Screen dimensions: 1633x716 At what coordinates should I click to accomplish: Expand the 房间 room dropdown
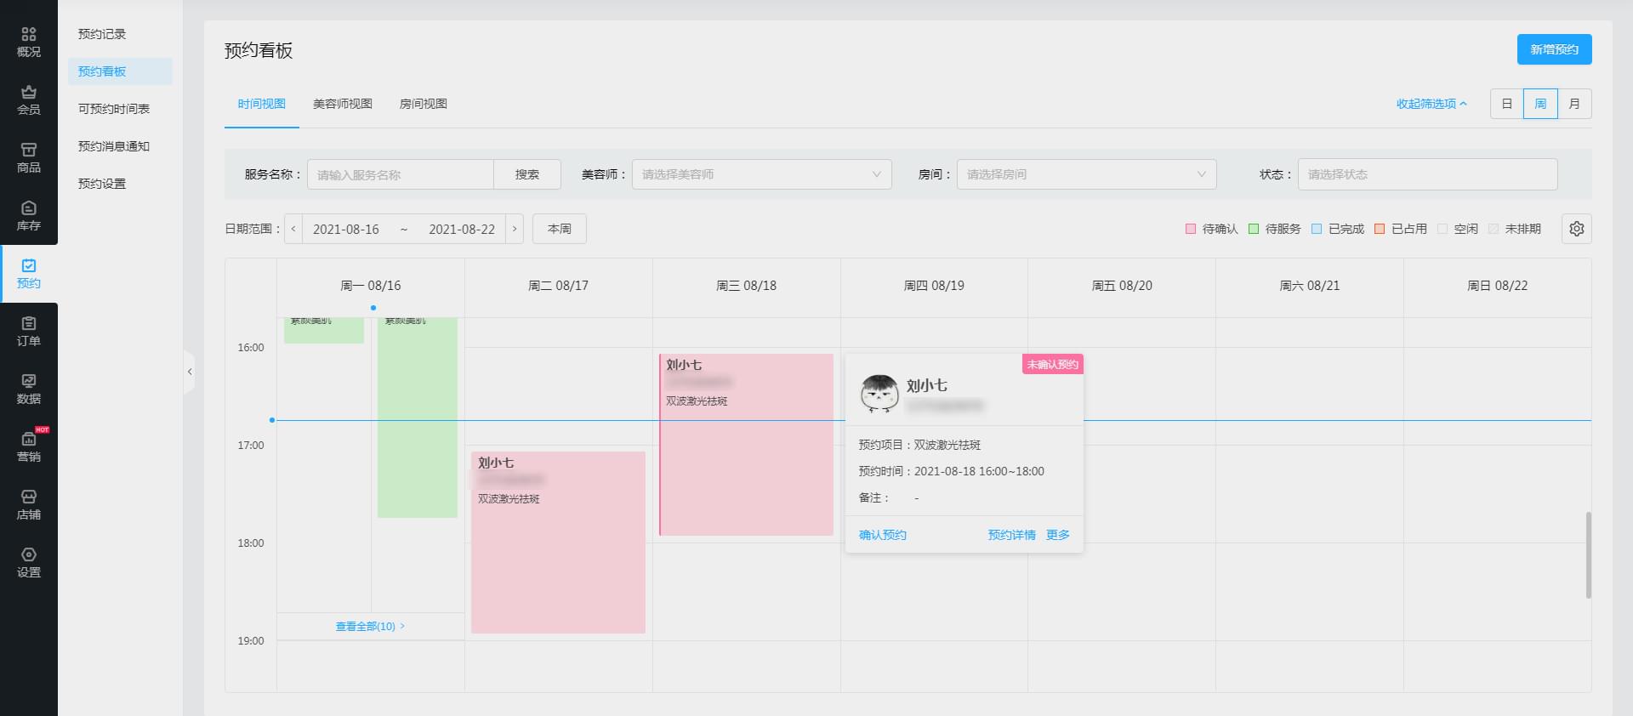(1086, 174)
